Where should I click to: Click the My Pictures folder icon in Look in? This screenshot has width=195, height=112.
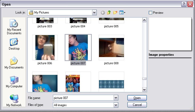click(31, 12)
